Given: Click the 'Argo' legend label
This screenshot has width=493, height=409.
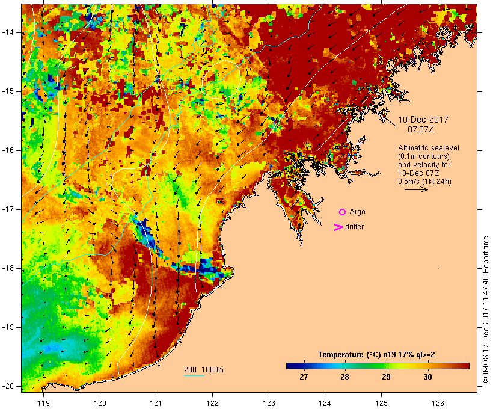Looking at the screenshot, I should click(358, 212).
